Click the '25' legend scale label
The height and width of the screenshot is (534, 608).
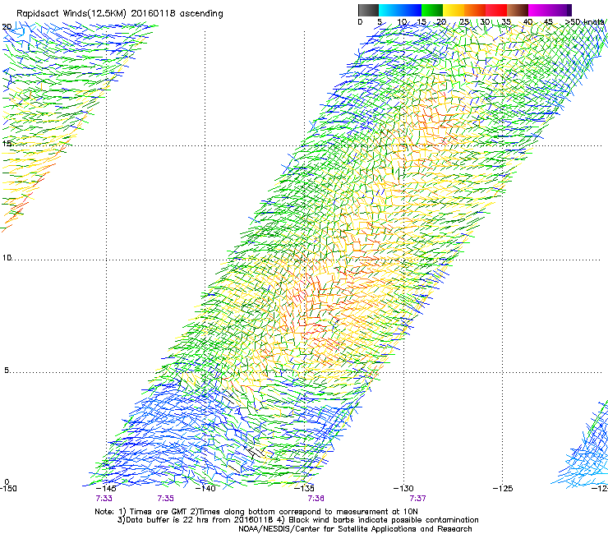463,22
